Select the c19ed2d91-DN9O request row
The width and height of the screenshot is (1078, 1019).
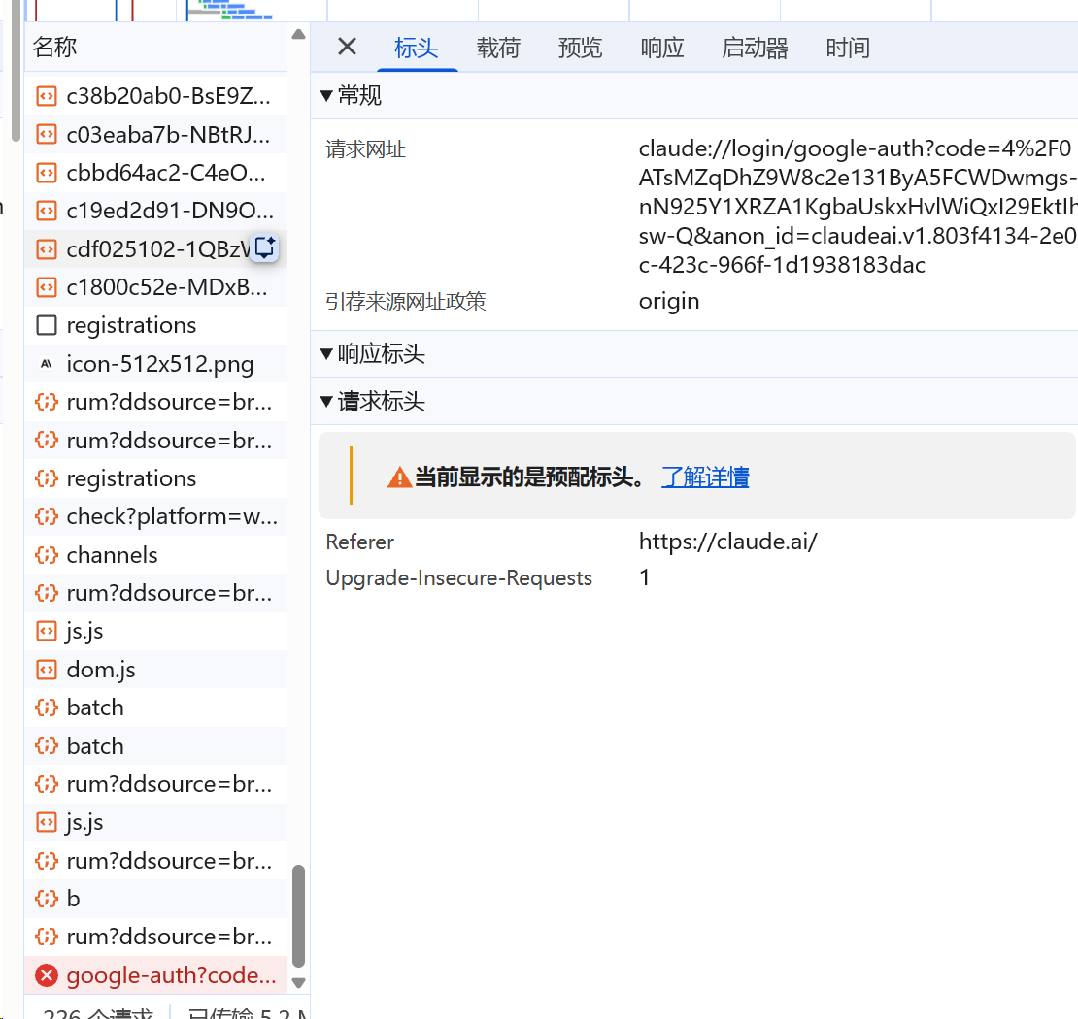tap(156, 211)
